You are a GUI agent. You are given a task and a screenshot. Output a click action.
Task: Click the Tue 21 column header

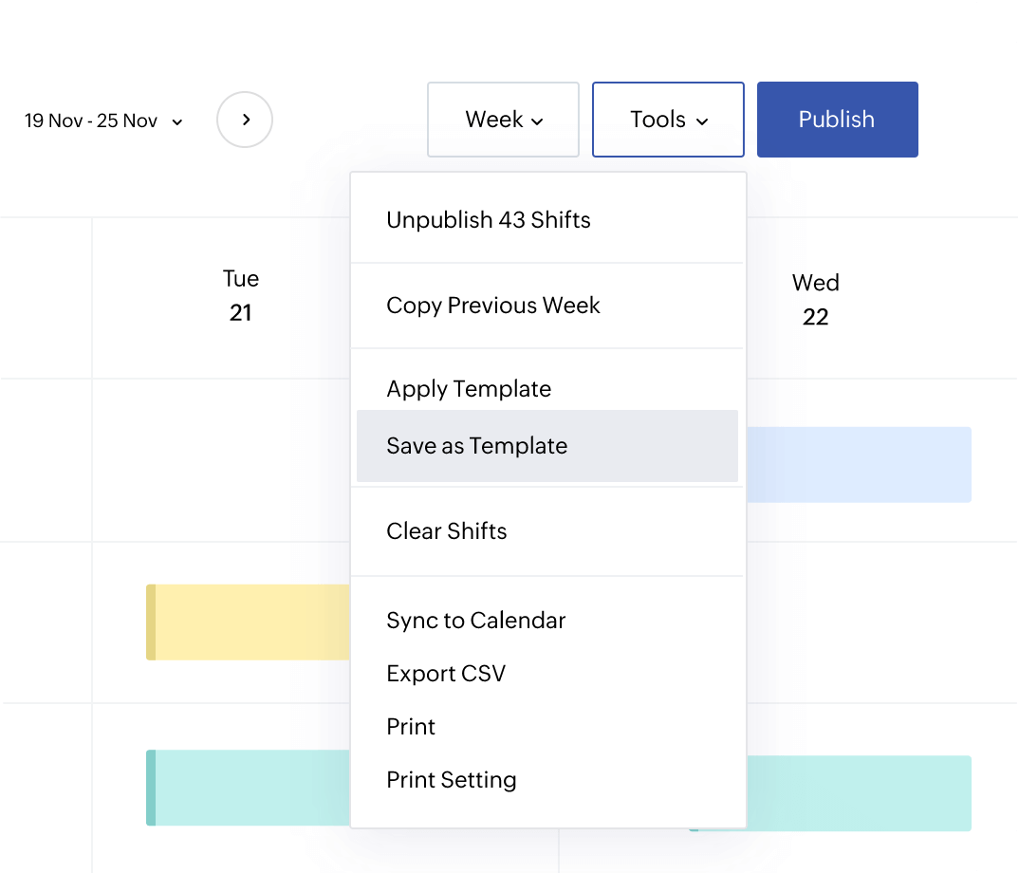pyautogui.click(x=241, y=296)
